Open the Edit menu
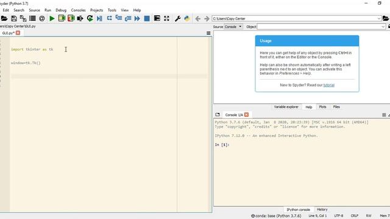 (x=5, y=10)
